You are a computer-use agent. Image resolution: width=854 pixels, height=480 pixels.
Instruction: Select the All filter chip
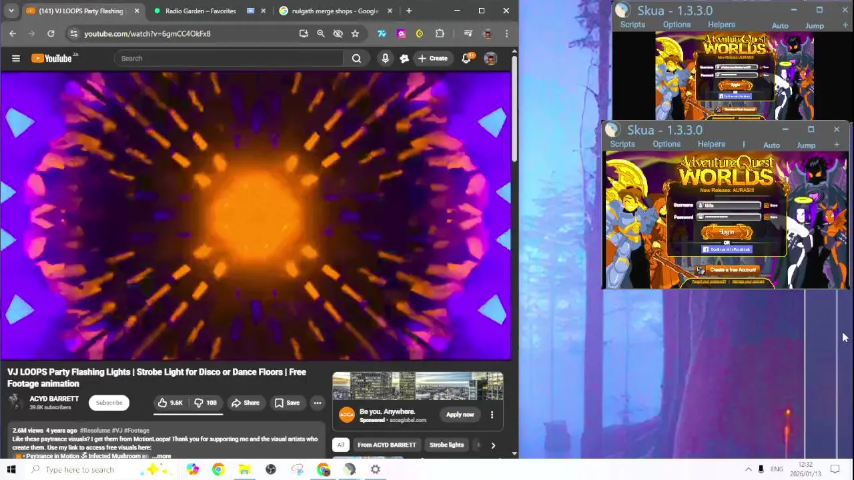click(x=340, y=445)
